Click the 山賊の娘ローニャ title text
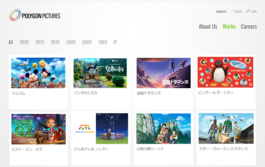The image size is (265, 167). 150,149
